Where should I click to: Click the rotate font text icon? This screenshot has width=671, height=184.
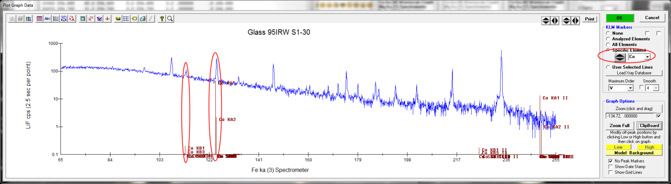[x=72, y=19]
